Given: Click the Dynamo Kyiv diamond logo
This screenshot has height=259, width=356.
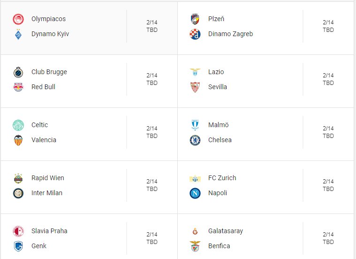Looking at the screenshot, I should [x=18, y=34].
